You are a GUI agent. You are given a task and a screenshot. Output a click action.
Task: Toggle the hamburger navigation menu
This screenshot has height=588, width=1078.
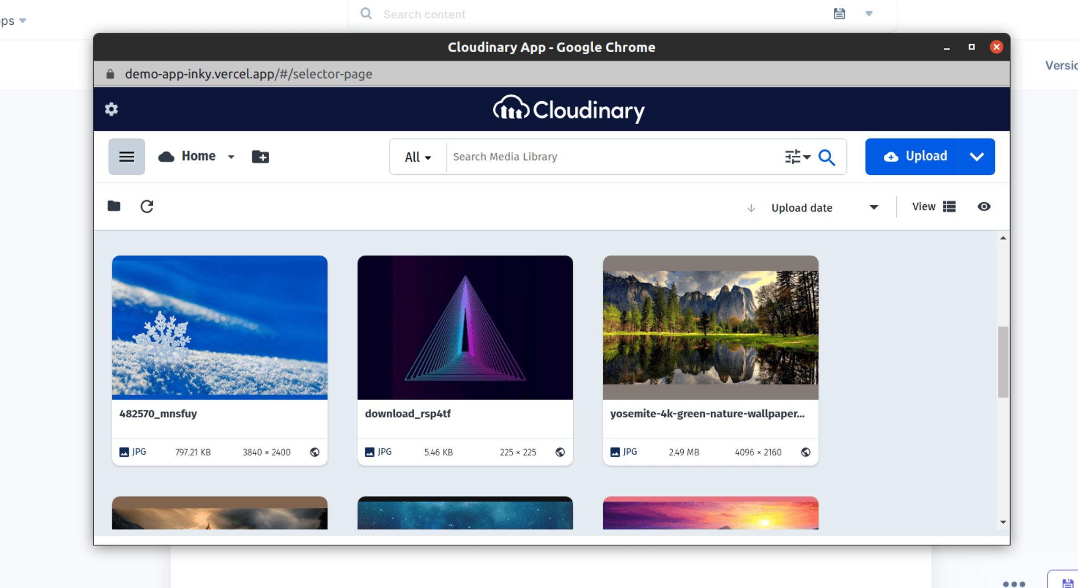126,156
